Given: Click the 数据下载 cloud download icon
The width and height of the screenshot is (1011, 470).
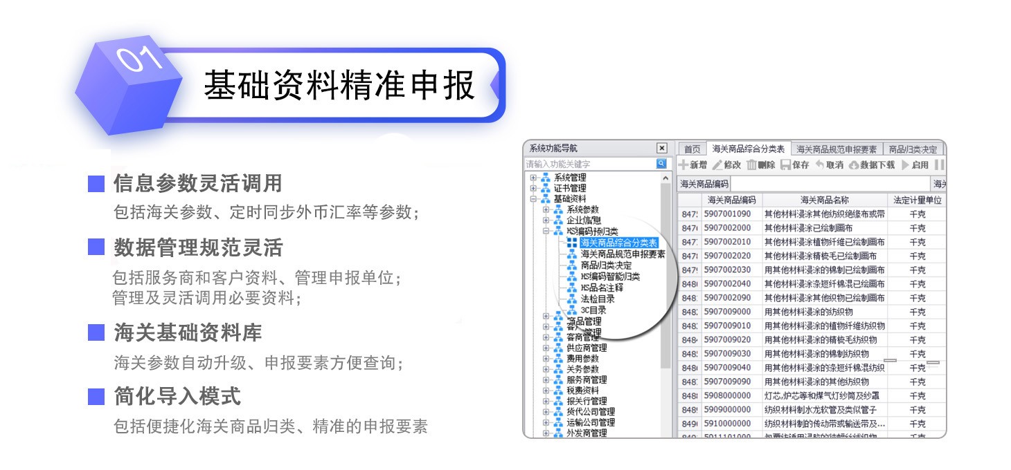Looking at the screenshot, I should click(854, 165).
